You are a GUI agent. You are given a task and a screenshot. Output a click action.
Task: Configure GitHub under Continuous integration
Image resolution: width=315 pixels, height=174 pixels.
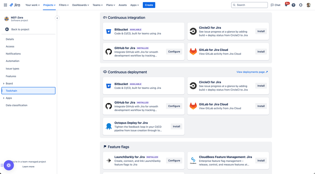pos(174,52)
